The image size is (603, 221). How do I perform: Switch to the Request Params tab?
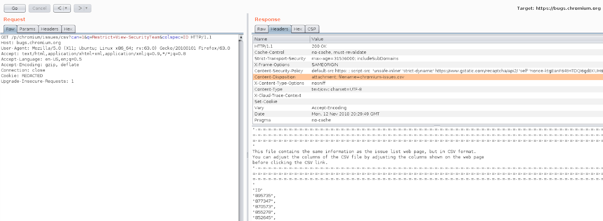[28, 29]
